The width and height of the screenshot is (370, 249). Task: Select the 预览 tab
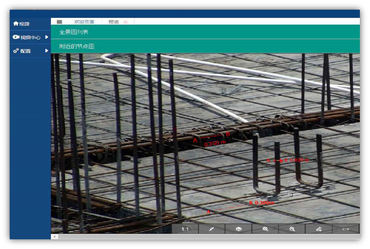[113, 22]
